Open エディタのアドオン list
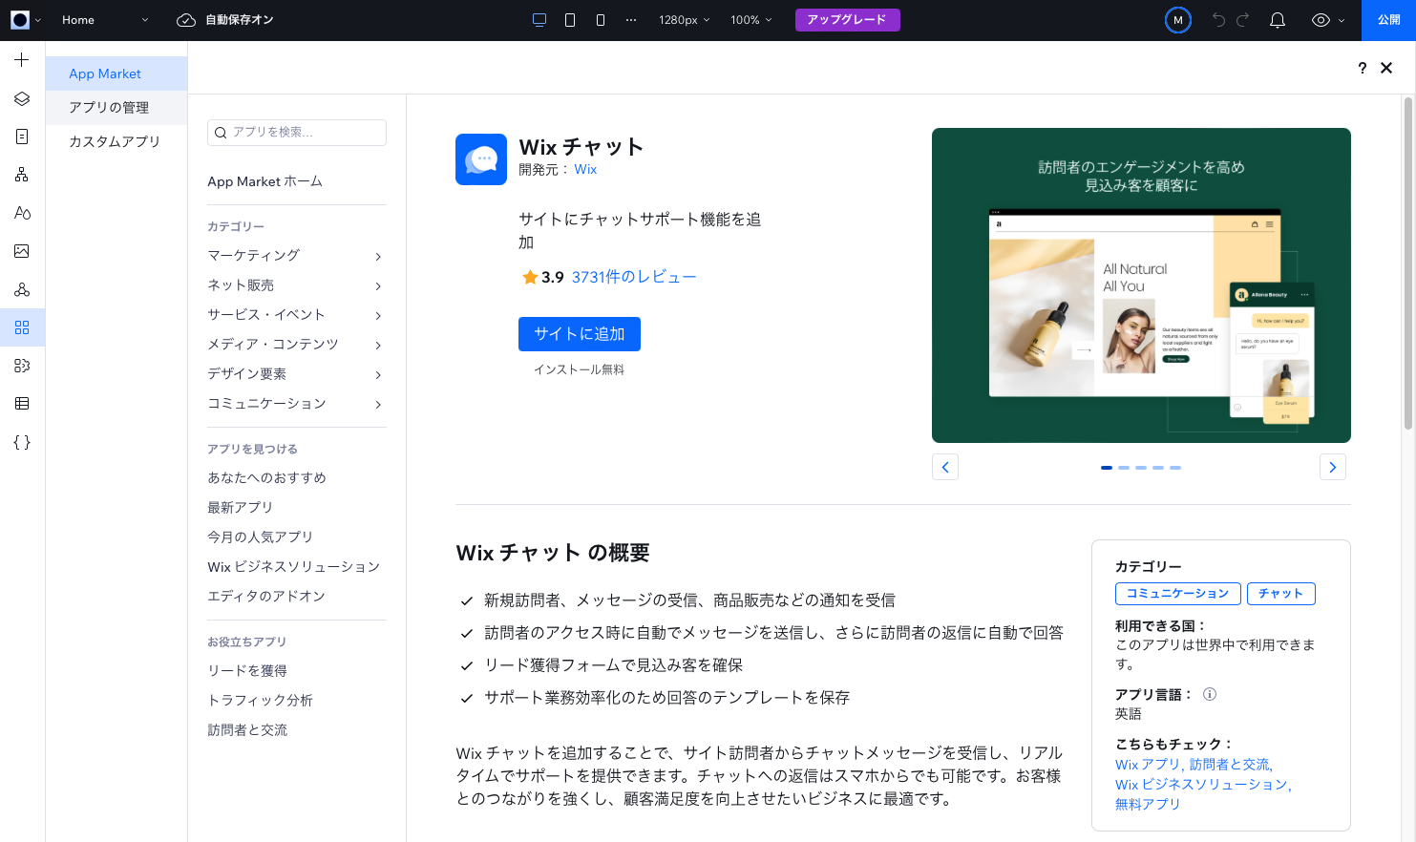 [265, 596]
